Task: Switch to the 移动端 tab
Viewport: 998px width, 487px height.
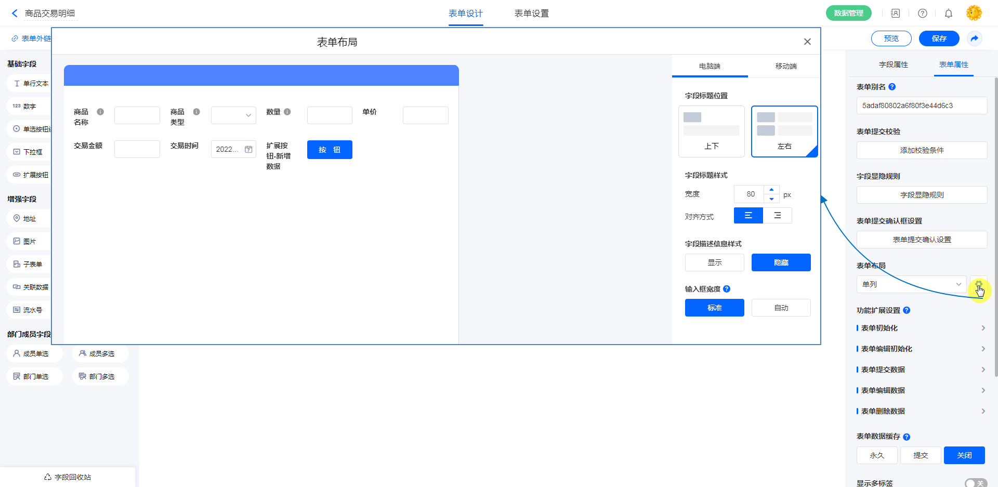Action: (785, 66)
